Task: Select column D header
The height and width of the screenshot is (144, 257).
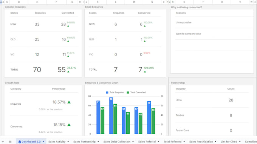Action: [x=19, y=2]
